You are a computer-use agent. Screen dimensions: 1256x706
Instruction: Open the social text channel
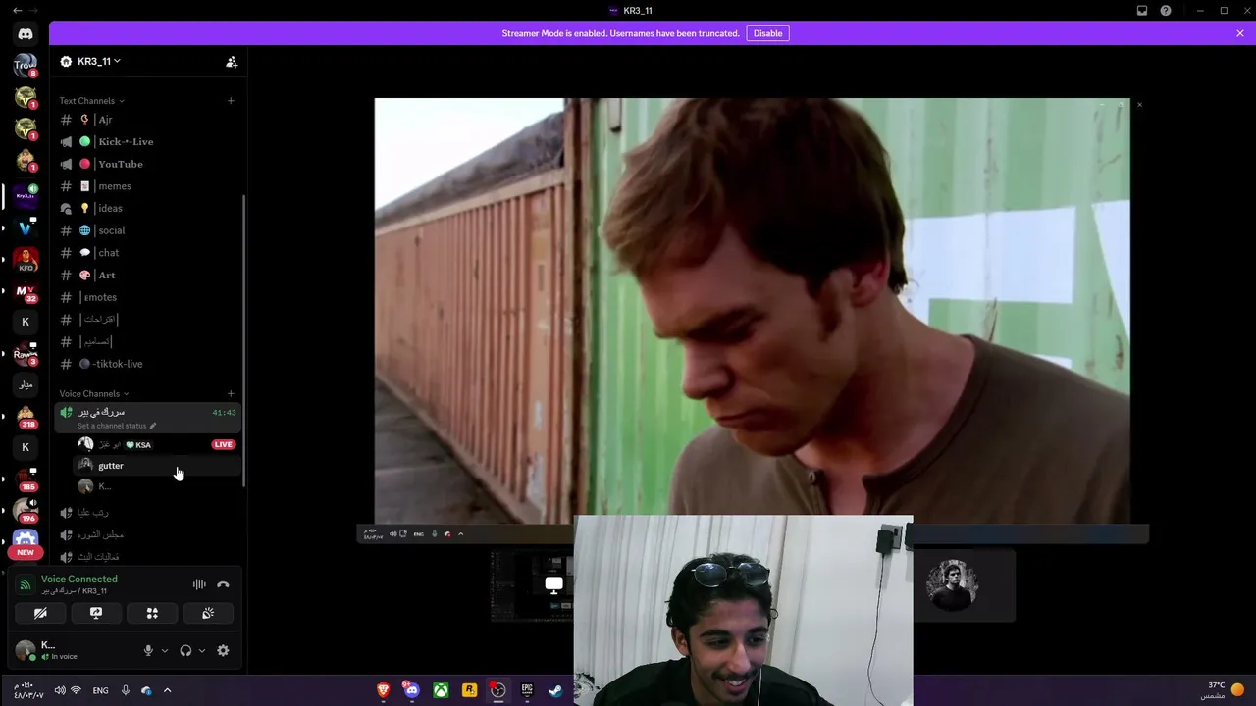tap(147, 230)
